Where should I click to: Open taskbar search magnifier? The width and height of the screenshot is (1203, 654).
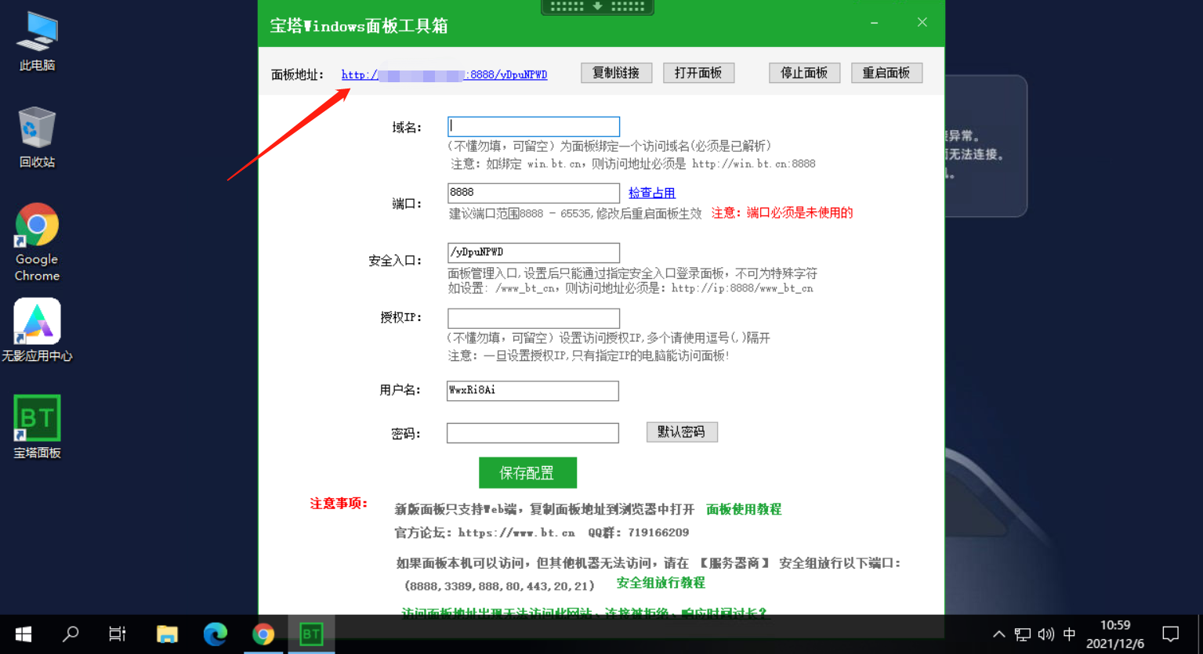[x=71, y=634]
